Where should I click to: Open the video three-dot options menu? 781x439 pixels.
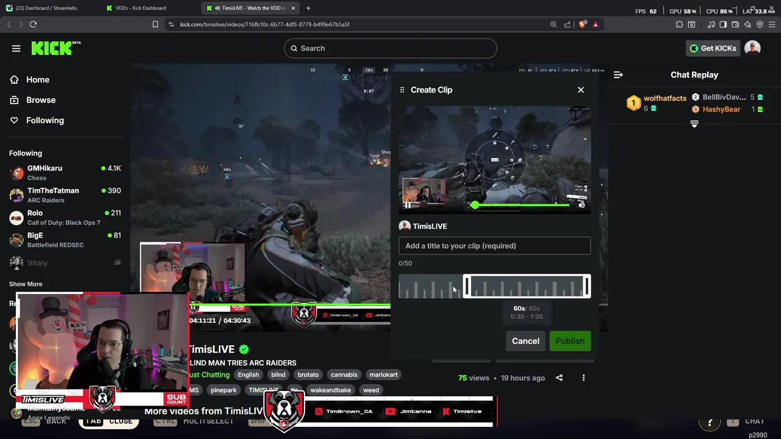pyautogui.click(x=583, y=378)
